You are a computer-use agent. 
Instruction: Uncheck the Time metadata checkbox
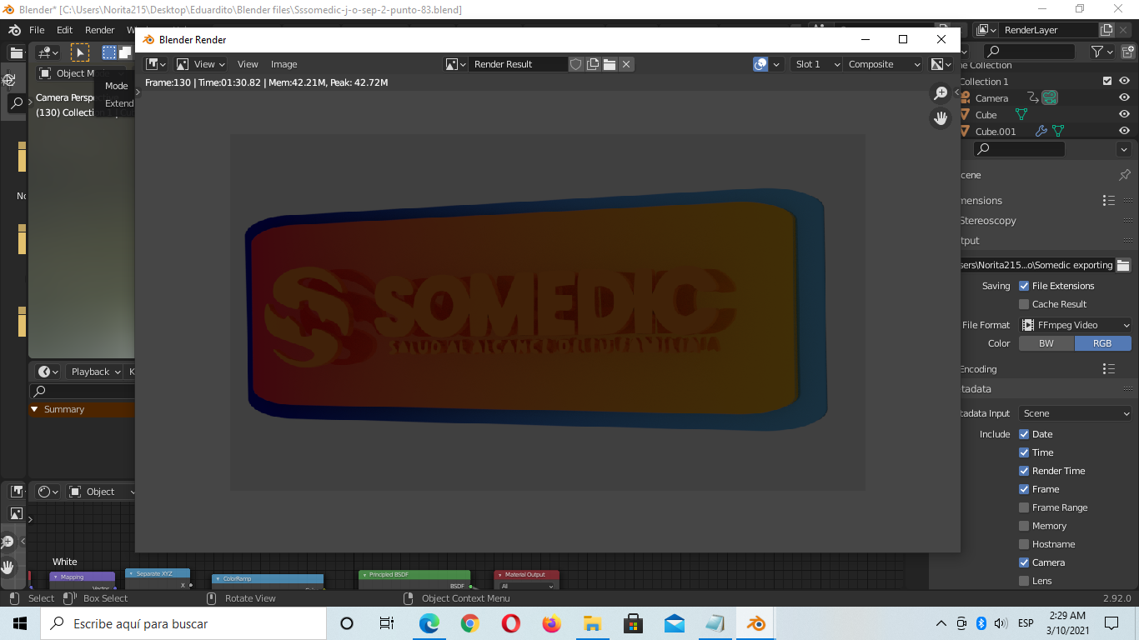[1024, 452]
